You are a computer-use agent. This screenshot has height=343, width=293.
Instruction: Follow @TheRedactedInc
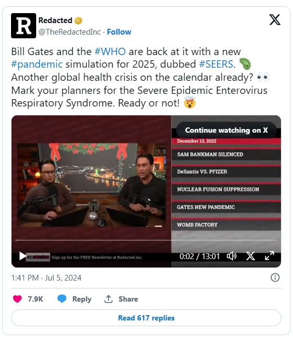coord(119,32)
